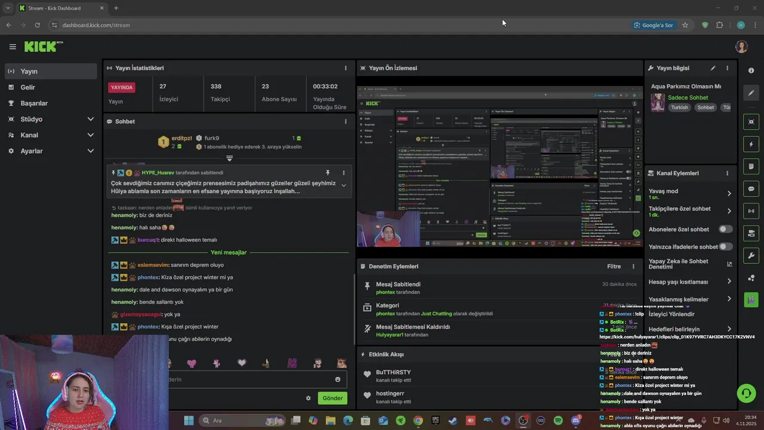Open the hamburger menu beside the Kick logo
Screen dimensions: 764x430
(x=13, y=47)
